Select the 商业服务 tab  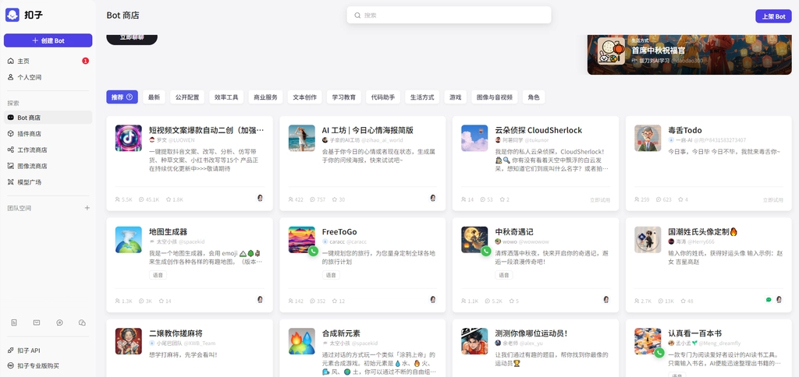point(265,97)
